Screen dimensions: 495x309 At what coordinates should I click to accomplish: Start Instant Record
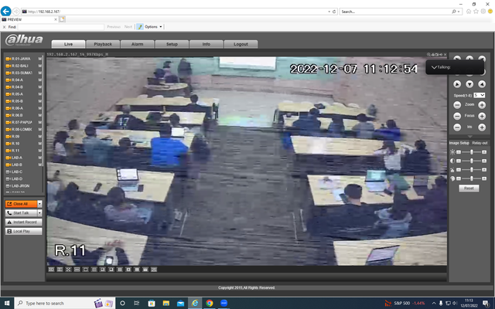click(x=24, y=222)
